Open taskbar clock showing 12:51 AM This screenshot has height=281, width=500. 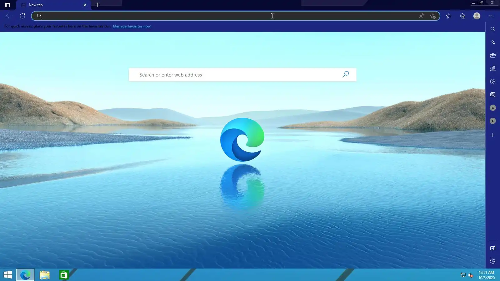[487, 275]
